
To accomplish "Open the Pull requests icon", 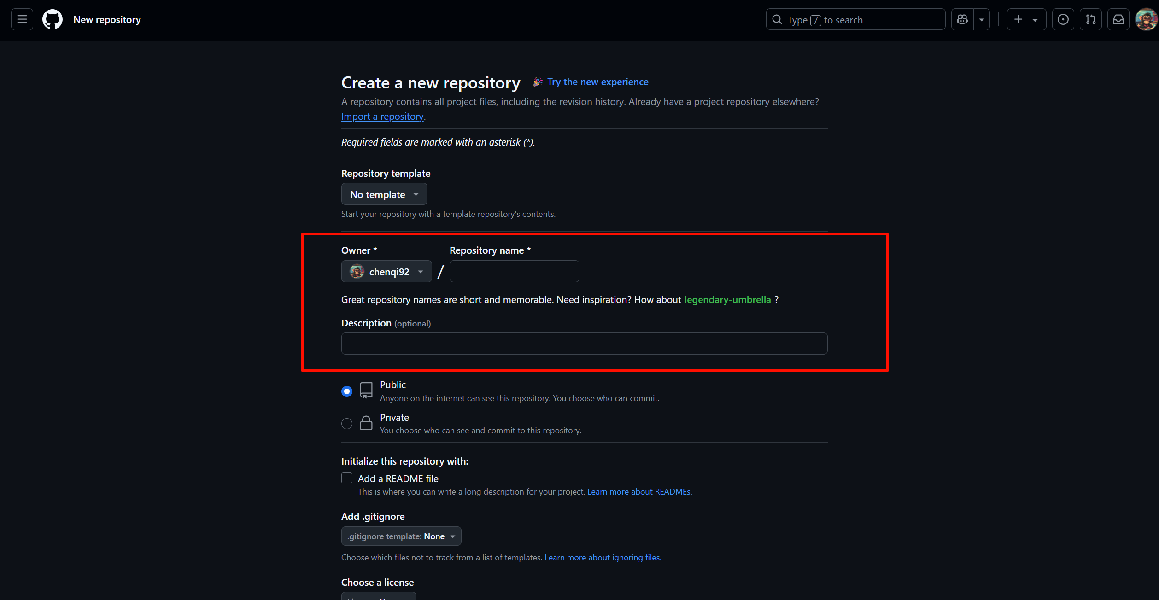I will (x=1090, y=19).
